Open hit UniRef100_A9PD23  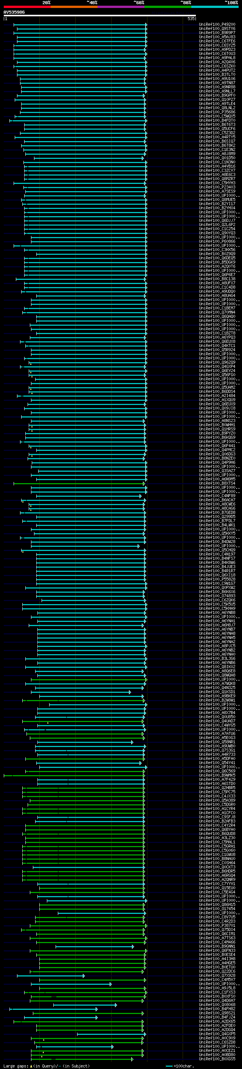[x=217, y=49]
